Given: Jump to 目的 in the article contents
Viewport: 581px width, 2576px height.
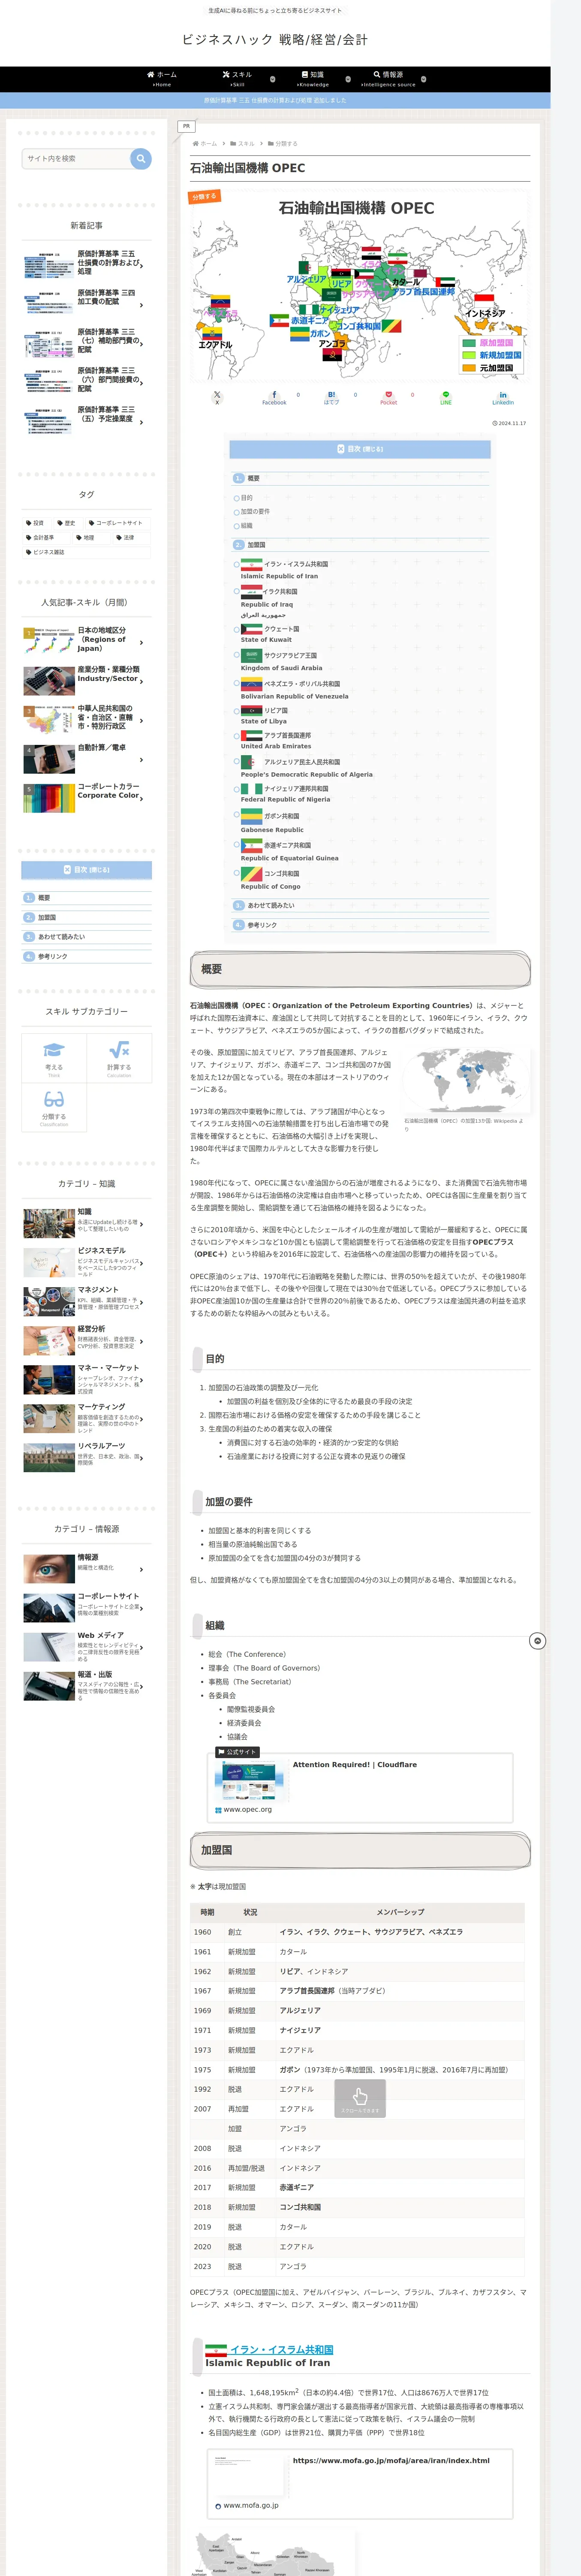Looking at the screenshot, I should pos(247,498).
